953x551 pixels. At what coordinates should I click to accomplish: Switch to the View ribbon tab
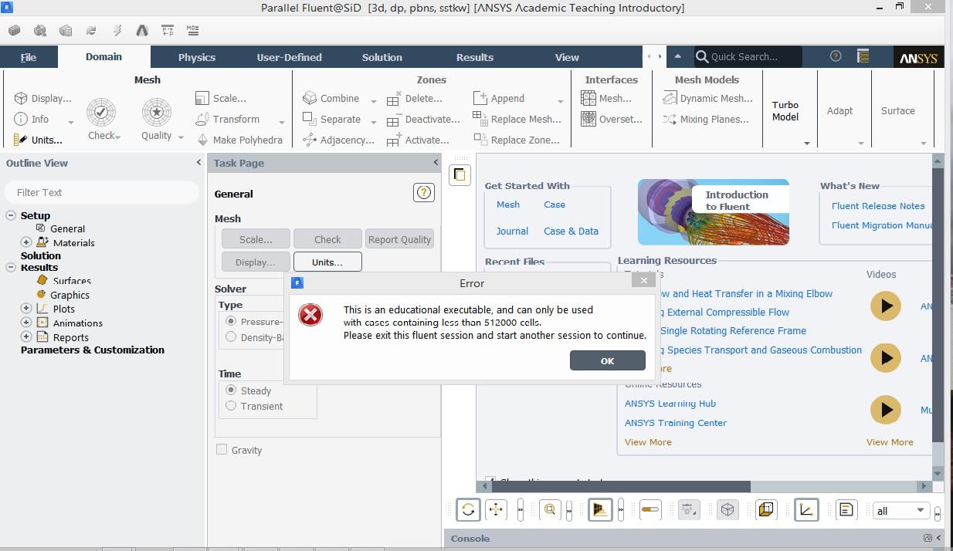[x=567, y=57]
